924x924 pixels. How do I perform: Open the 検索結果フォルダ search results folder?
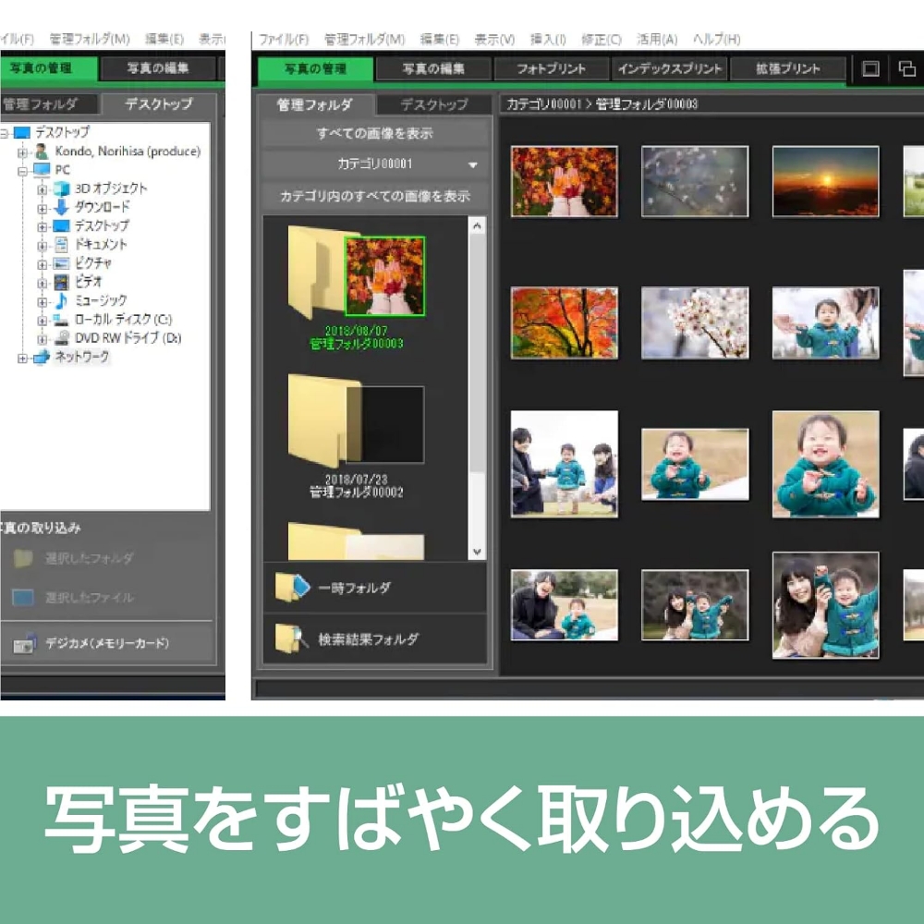[x=293, y=638]
